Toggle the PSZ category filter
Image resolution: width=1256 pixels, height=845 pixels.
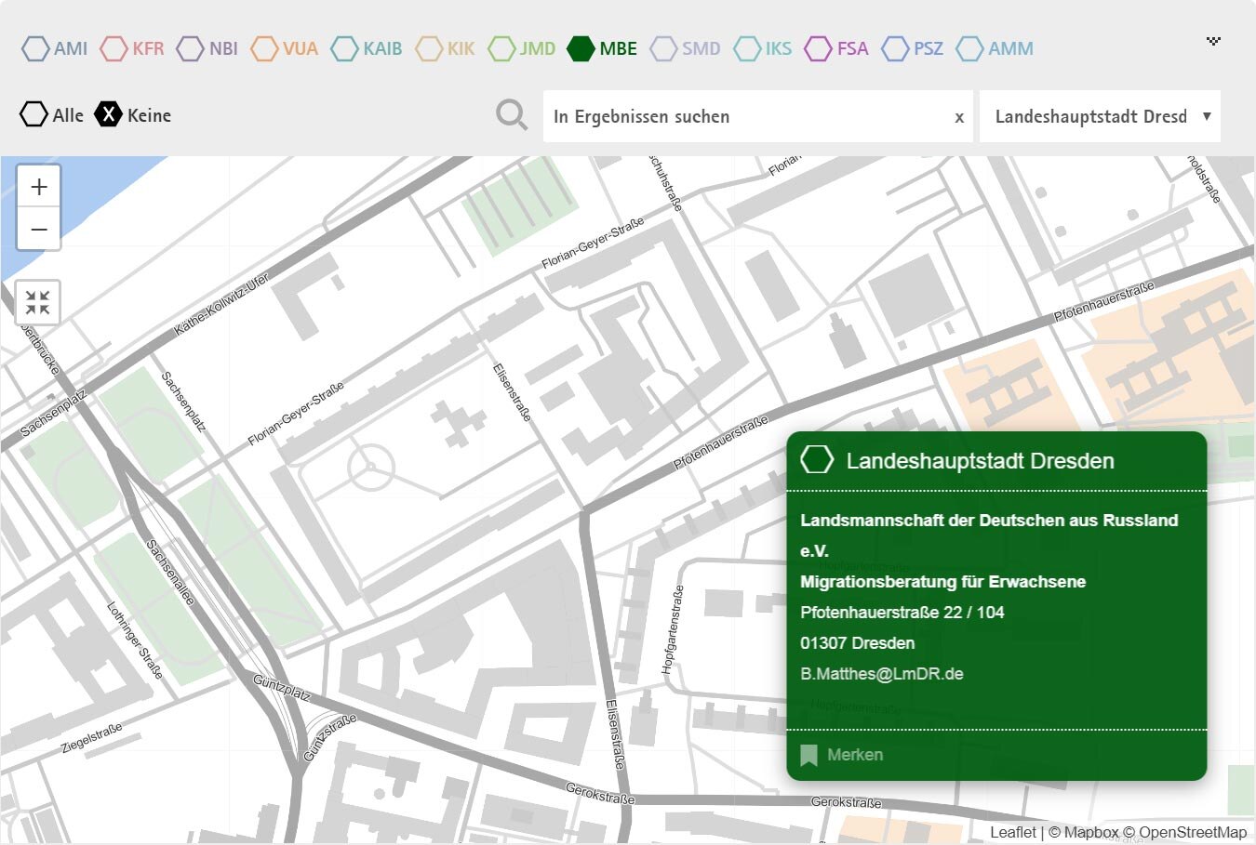pos(913,48)
